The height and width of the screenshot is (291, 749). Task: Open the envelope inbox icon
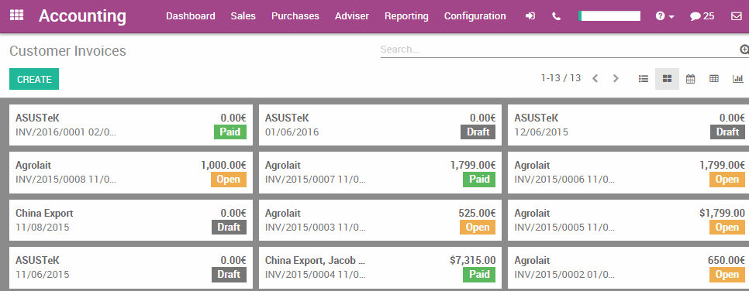click(736, 16)
